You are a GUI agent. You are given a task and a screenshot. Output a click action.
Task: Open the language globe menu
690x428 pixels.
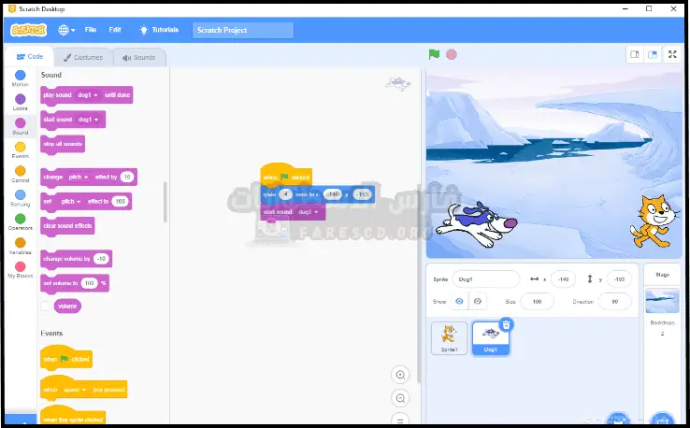tap(66, 30)
